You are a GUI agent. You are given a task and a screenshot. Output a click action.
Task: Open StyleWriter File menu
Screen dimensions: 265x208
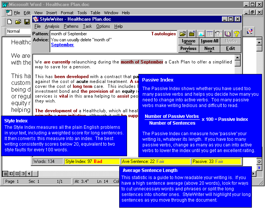click(x=37, y=26)
